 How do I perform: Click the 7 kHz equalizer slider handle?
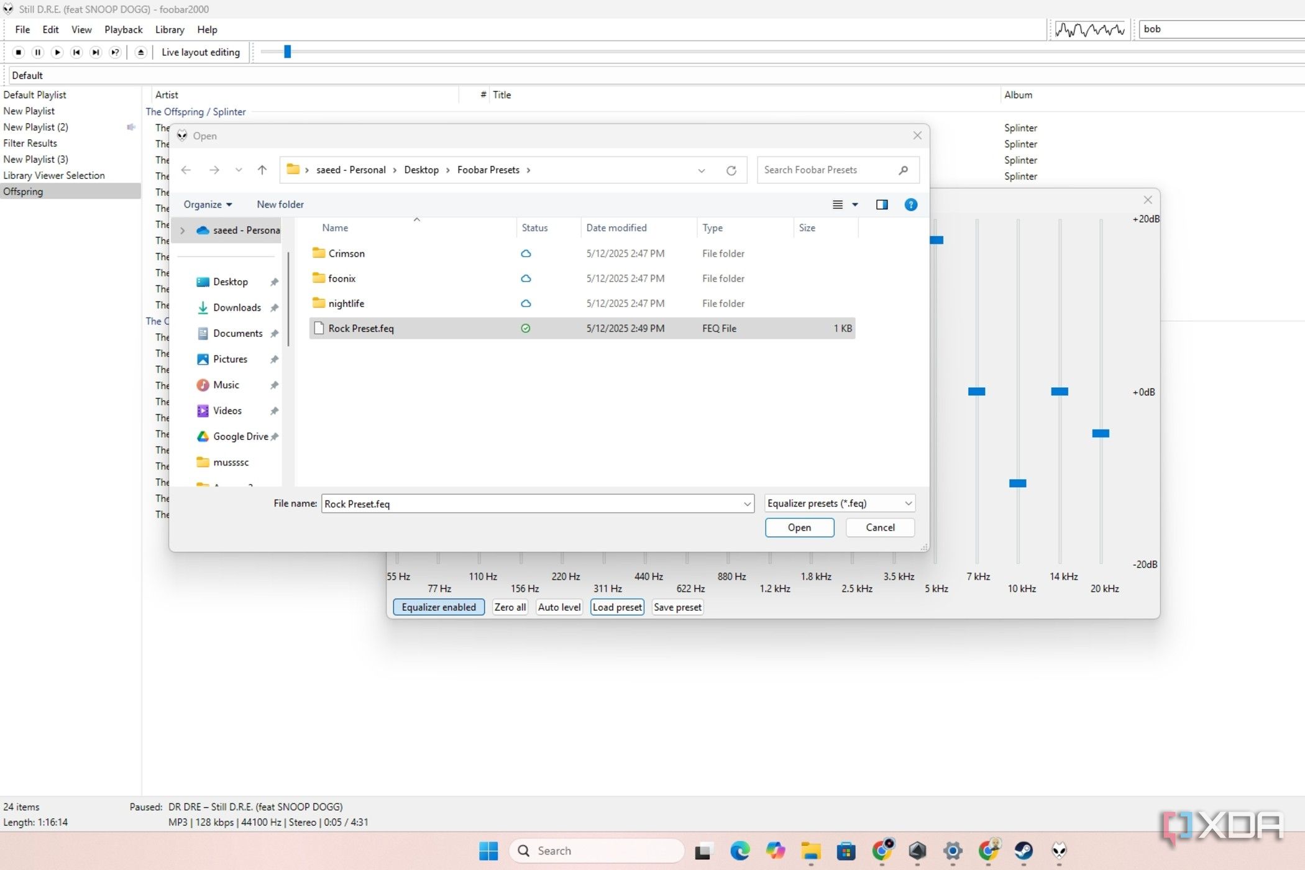point(977,391)
